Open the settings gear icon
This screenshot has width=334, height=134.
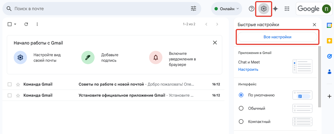point(264,9)
